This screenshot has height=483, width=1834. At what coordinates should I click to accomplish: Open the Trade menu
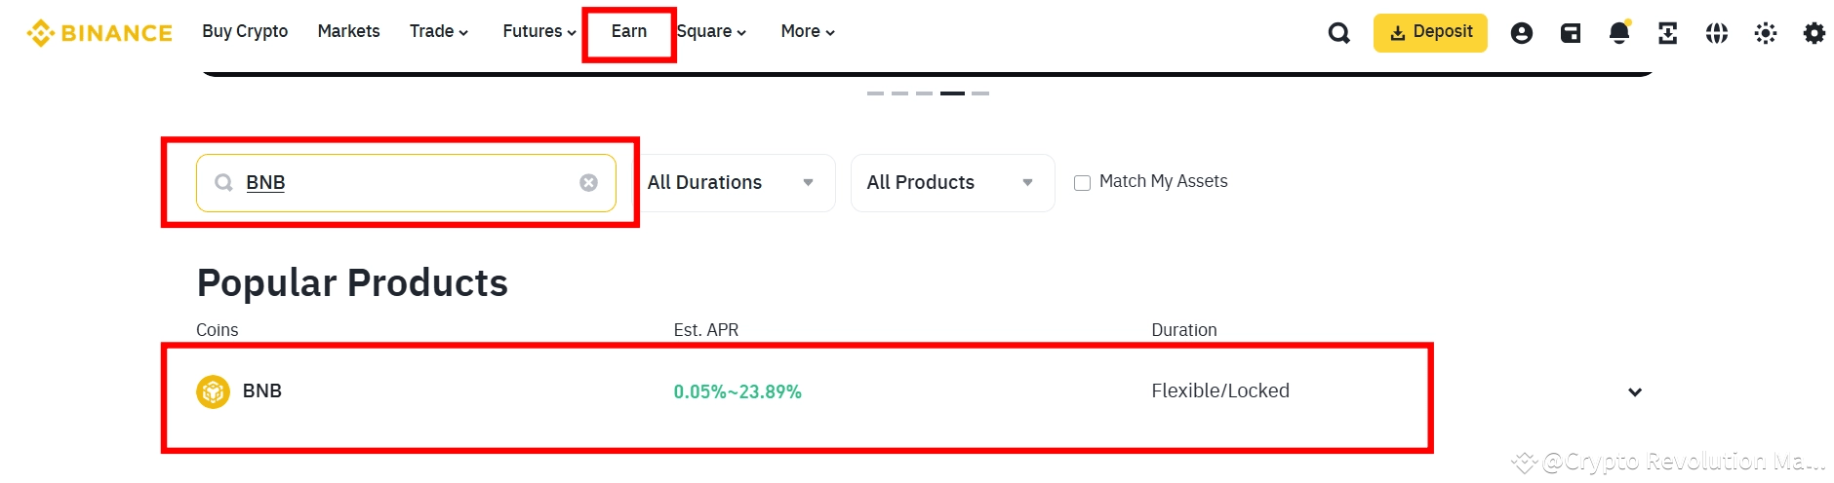point(438,31)
